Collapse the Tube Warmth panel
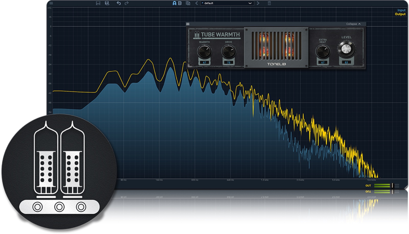 coord(353,24)
